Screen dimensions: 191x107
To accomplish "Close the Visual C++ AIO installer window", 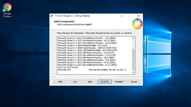I will 138,16.
